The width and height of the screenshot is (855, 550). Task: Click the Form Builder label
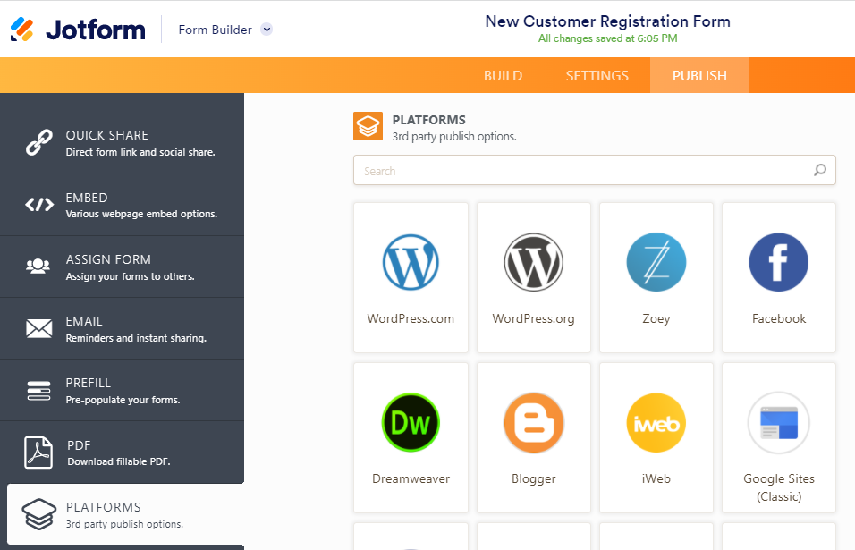click(x=216, y=30)
